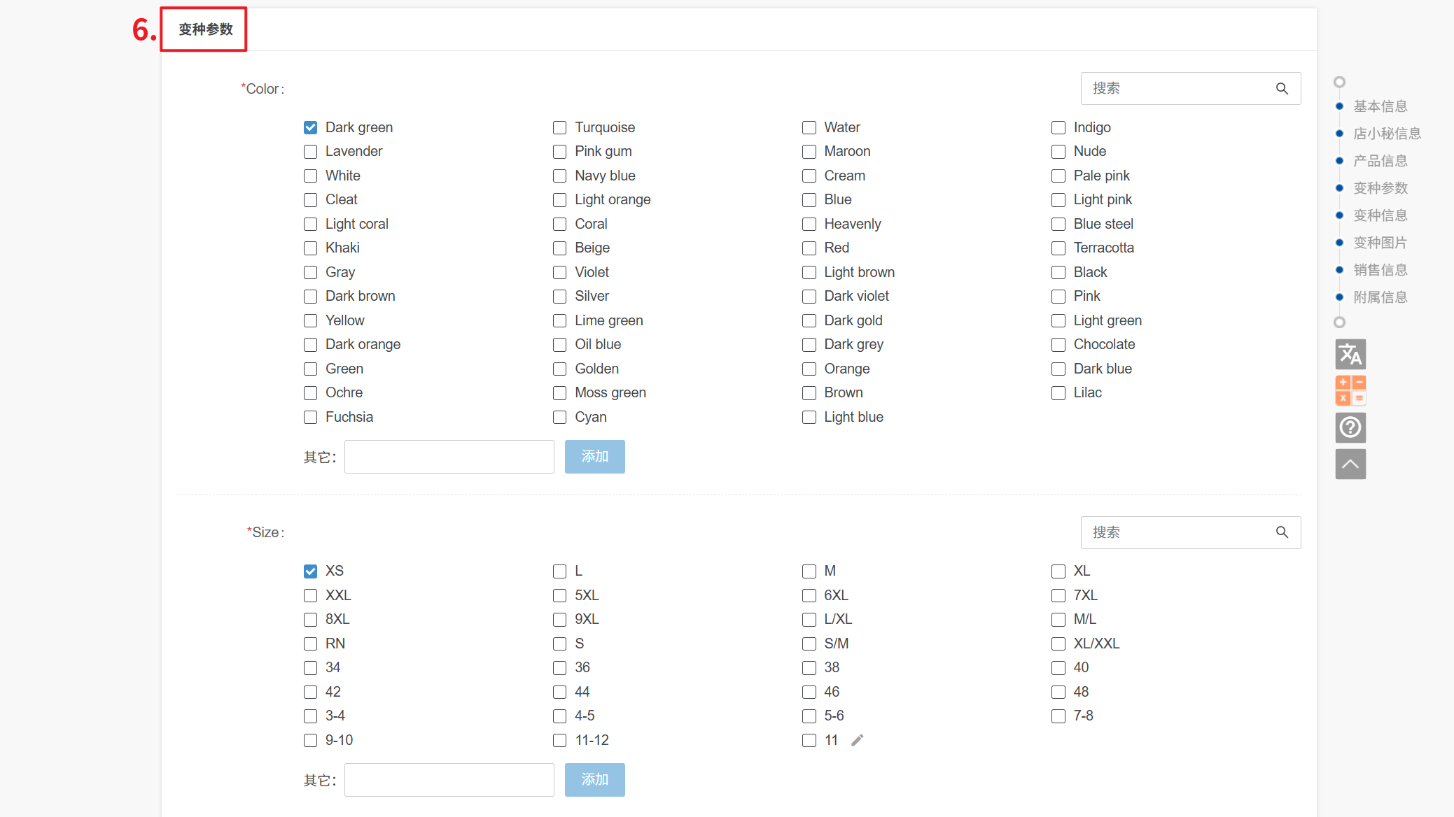Jump to 基本信息 in side navigation
This screenshot has height=817, width=1454.
[1380, 106]
